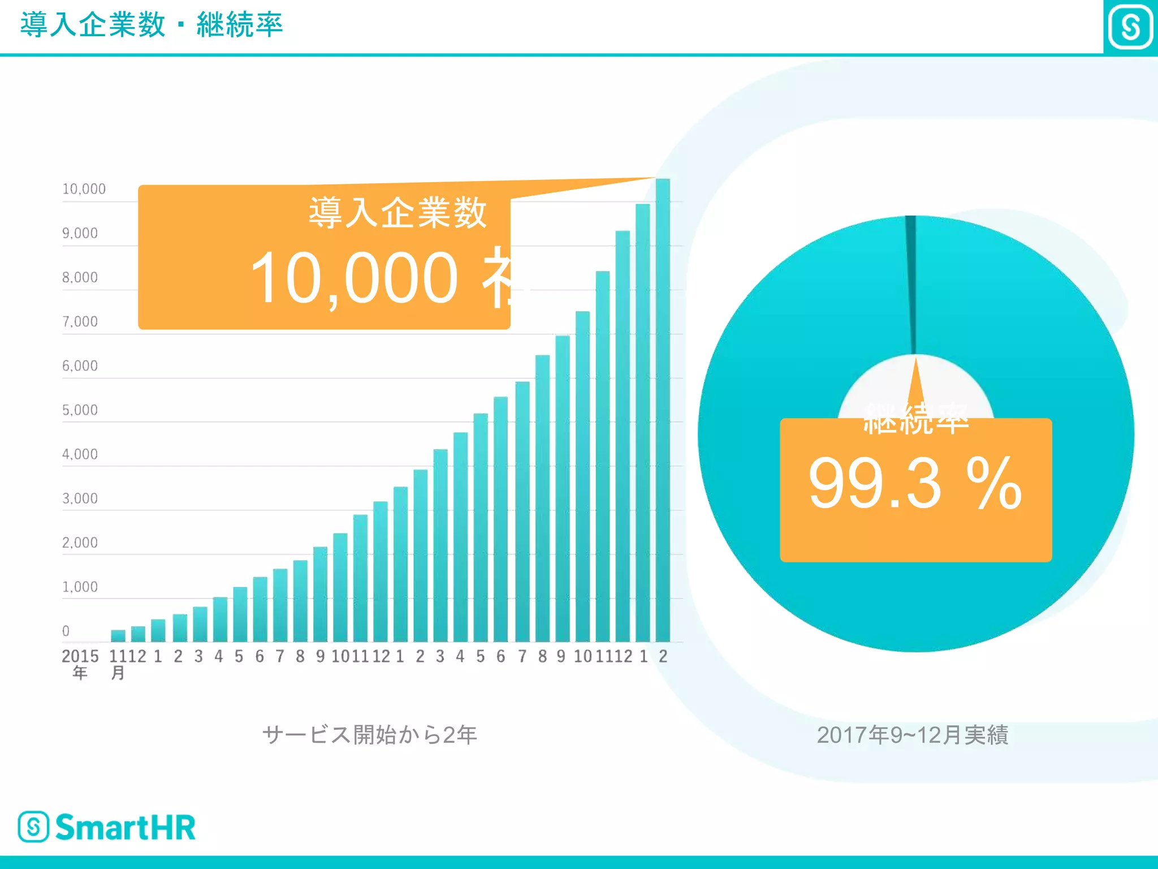Click the 0 y-axis label
Viewport: 1158px width, 869px height.
(66, 631)
